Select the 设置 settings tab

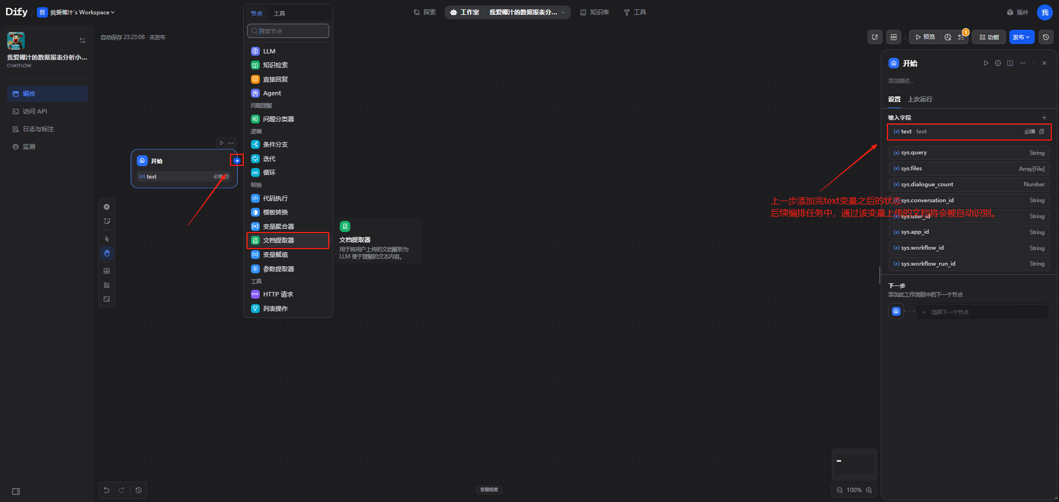click(894, 99)
